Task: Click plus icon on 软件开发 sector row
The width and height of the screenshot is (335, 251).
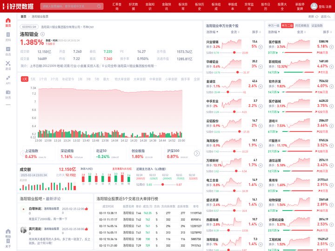Action: (x=331, y=86)
